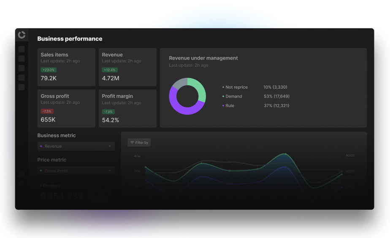Select the third sidebar square icon

coord(22,68)
